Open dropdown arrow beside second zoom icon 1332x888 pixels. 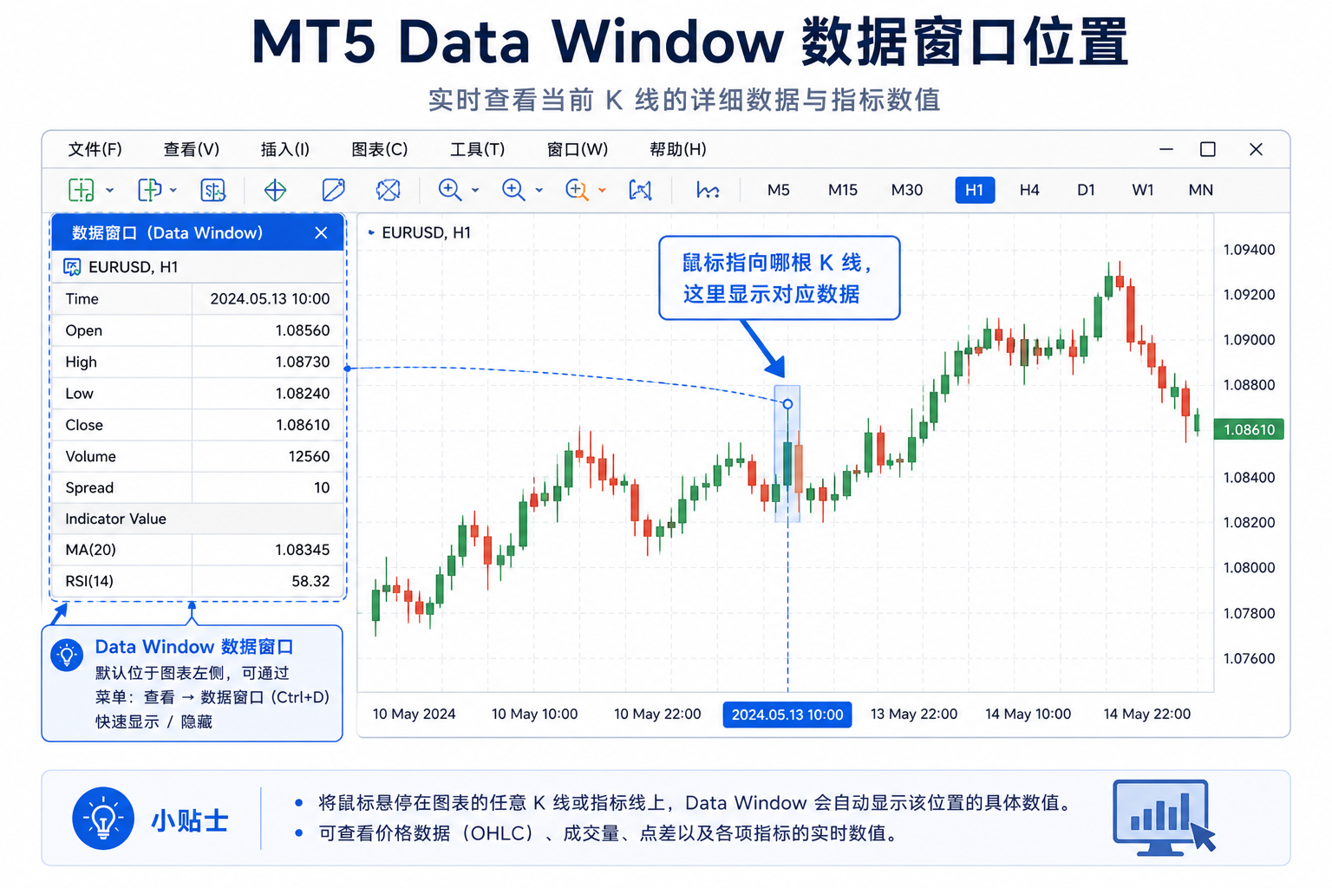click(x=539, y=190)
